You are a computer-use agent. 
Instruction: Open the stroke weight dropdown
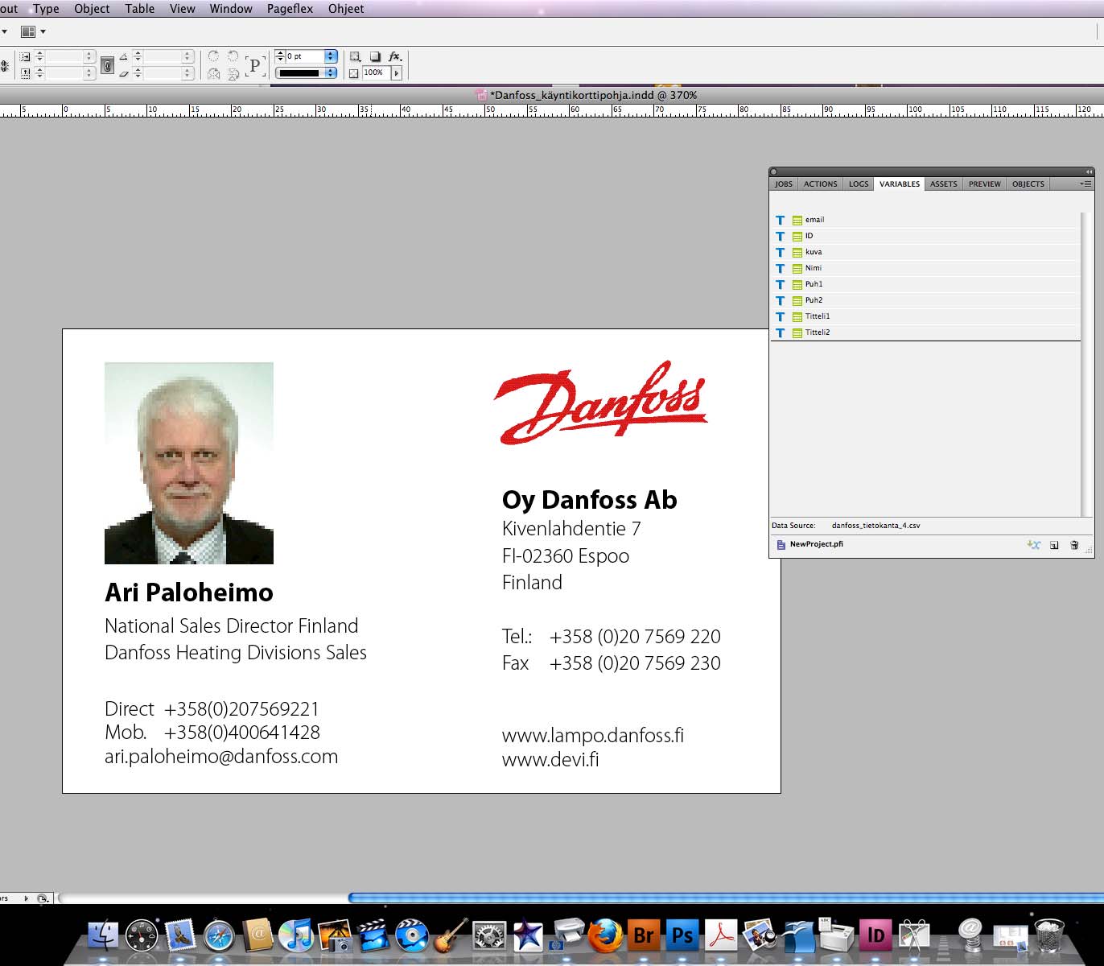pyautogui.click(x=331, y=56)
